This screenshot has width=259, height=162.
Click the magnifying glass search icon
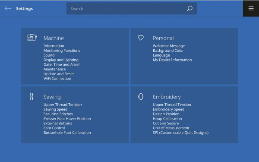click(190, 8)
